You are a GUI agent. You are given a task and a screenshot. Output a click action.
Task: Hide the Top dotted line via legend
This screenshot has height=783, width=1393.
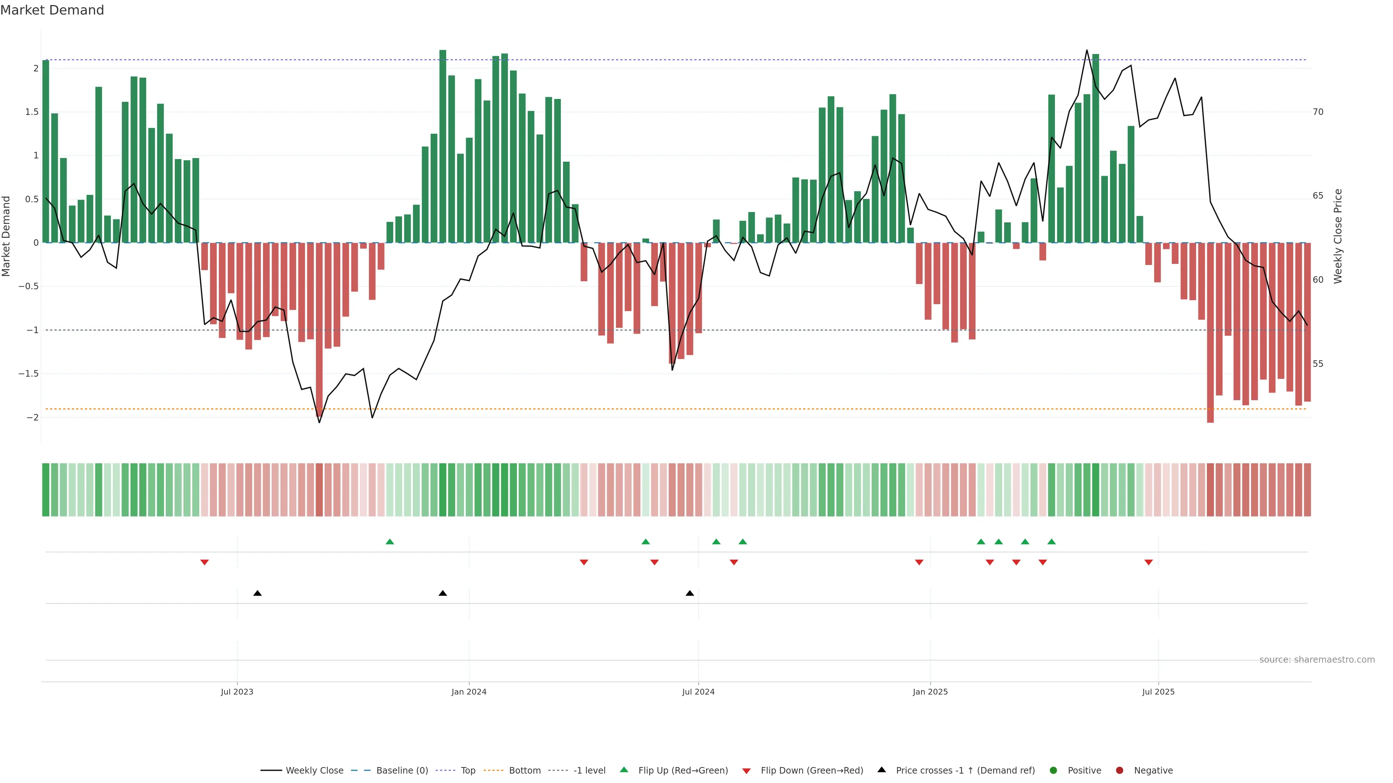468,771
